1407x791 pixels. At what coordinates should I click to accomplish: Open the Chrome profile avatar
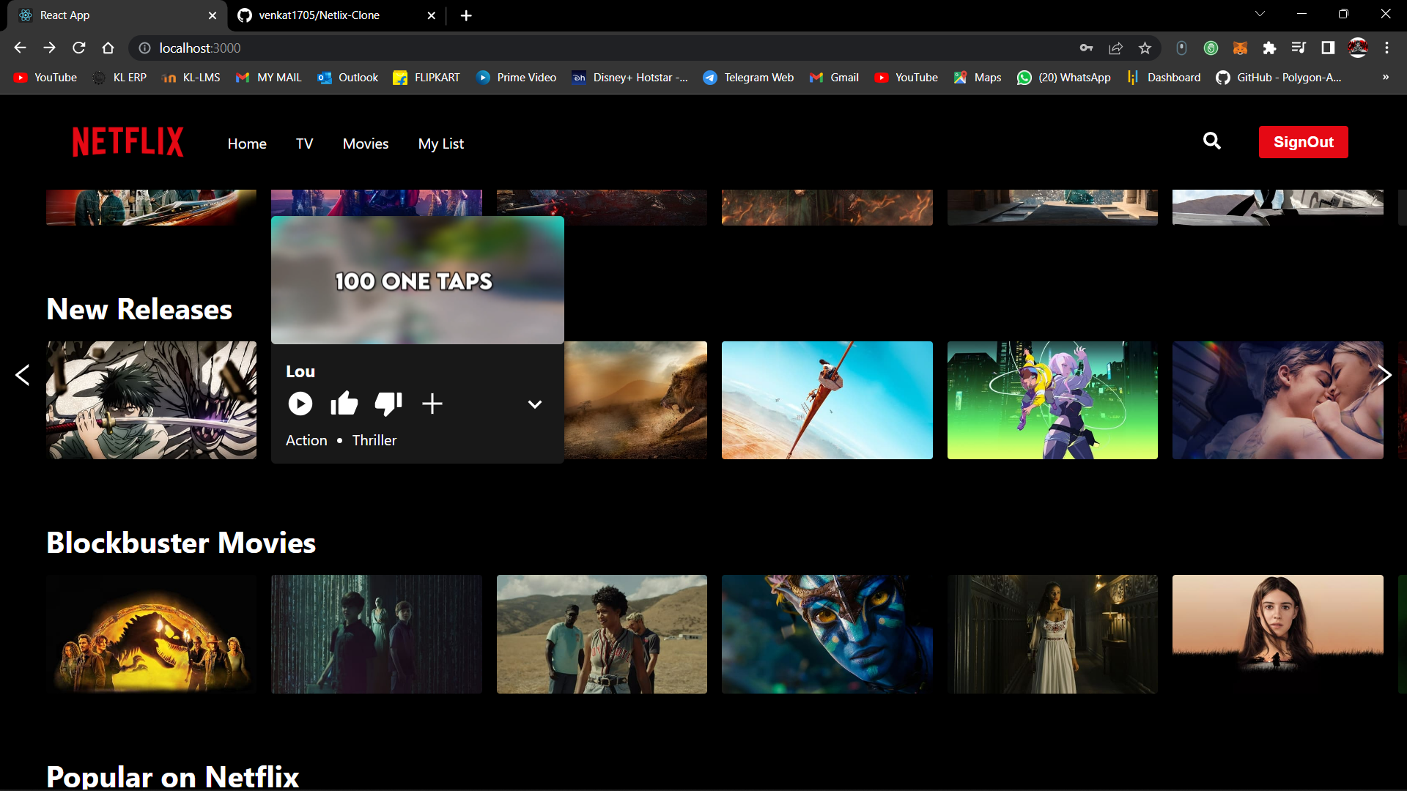(1358, 48)
